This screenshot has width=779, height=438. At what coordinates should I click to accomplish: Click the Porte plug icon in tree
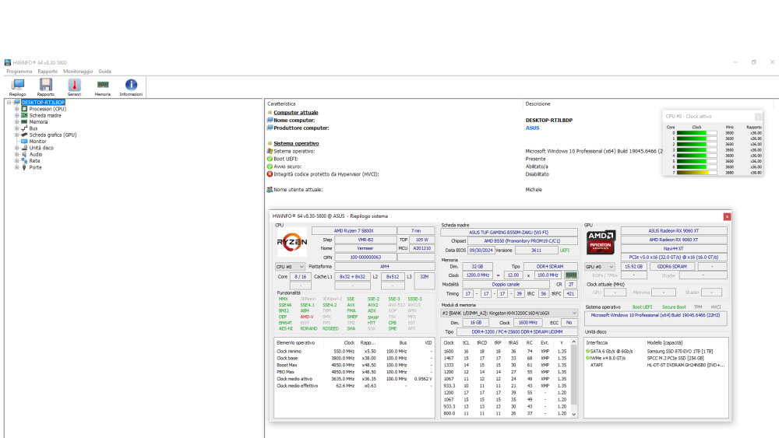pyautogui.click(x=24, y=167)
